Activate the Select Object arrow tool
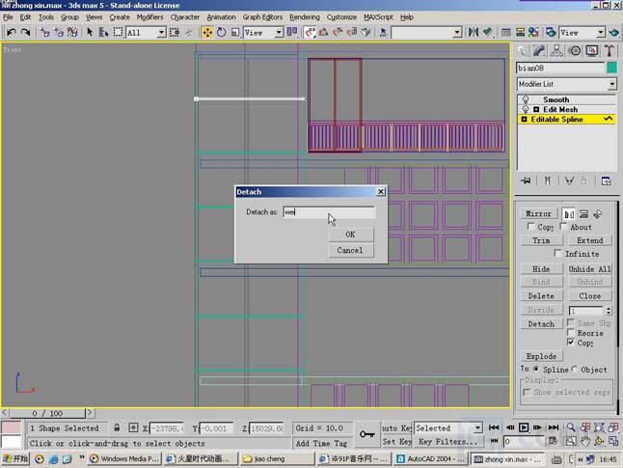Viewport: 623px width, 468px height. click(x=90, y=32)
